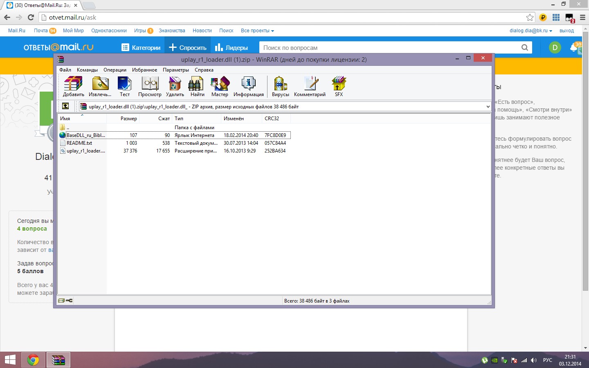Image resolution: width=589 pixels, height=368 pixels.
Task: Expand the Все проекты dropdown
Action: coord(257,31)
